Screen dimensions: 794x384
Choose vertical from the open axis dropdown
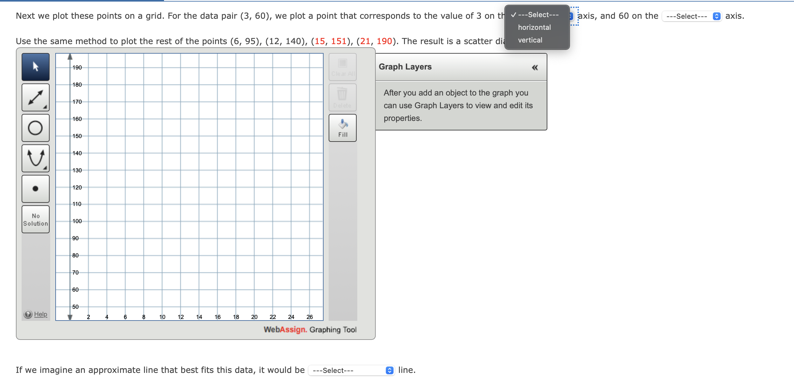click(530, 40)
